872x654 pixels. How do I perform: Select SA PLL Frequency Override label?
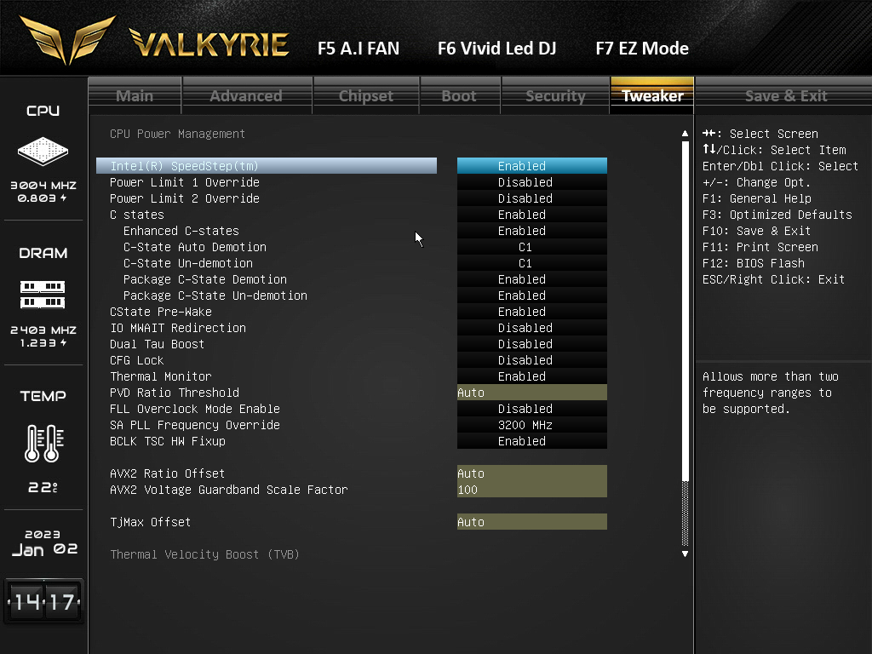(x=195, y=424)
